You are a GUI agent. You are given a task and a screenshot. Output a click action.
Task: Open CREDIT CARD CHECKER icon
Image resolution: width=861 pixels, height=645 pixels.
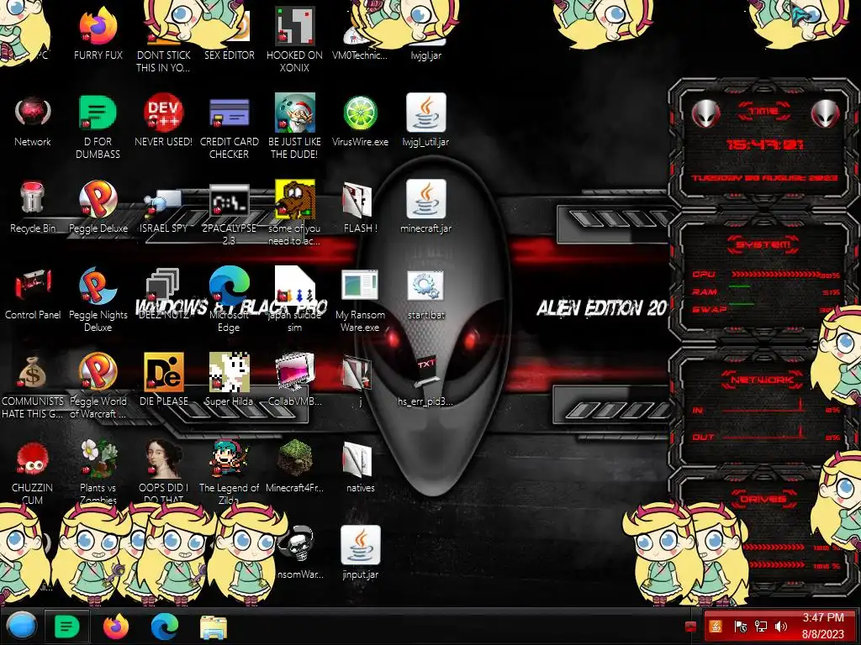click(229, 113)
